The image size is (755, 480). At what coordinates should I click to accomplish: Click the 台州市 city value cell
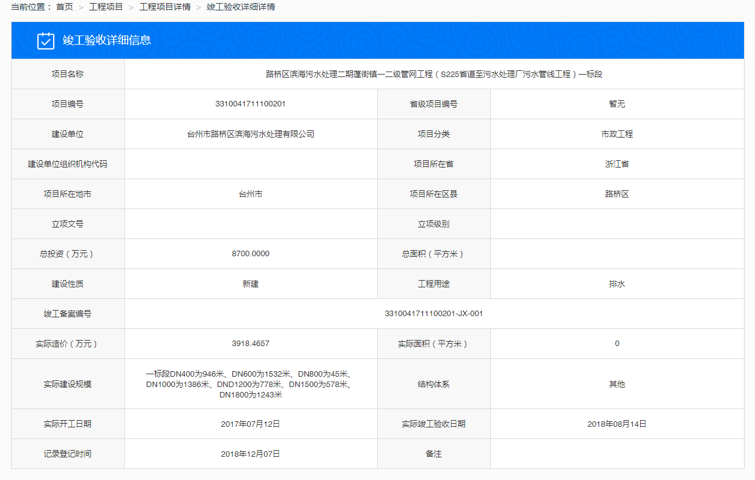pos(249,194)
